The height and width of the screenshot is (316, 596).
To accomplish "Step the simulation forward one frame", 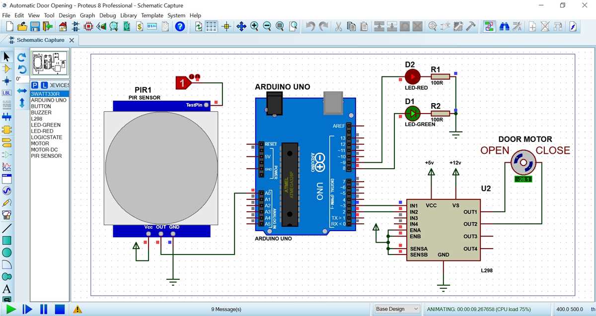I will (x=27, y=309).
